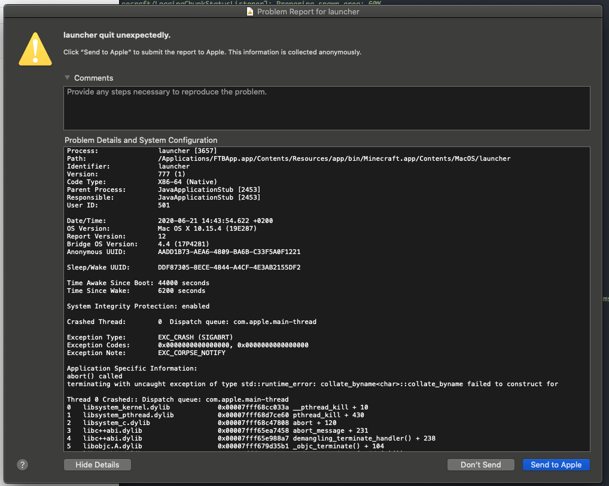Click the Don't Send button
This screenshot has width=609, height=486.
tap(480, 464)
